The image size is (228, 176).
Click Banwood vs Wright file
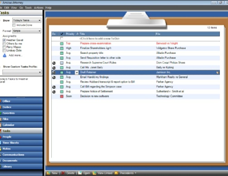[x=167, y=43]
